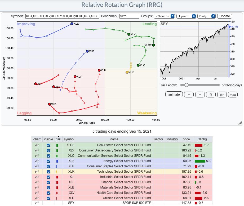This screenshot has height=206, width=244.
Task: Uncheck visibility for XLB
Action: (48, 187)
